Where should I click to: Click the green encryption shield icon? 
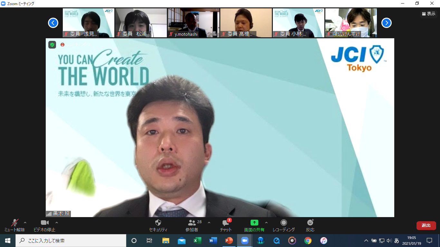coord(52,45)
